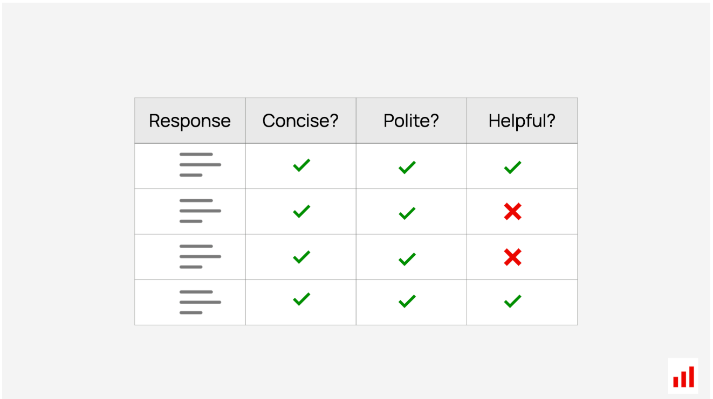Click green check in first row Helpful column
The height and width of the screenshot is (399, 713).
pos(512,167)
